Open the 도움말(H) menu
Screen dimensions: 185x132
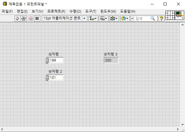click(128, 11)
